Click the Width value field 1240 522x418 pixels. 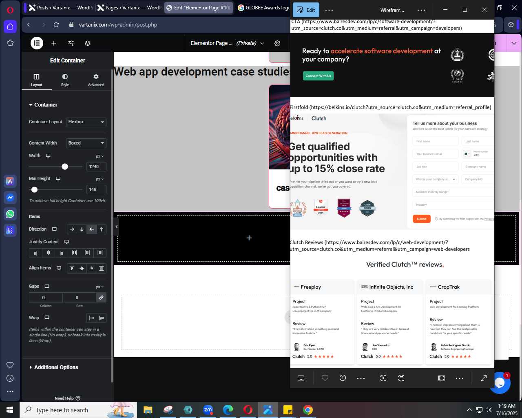pyautogui.click(x=97, y=167)
